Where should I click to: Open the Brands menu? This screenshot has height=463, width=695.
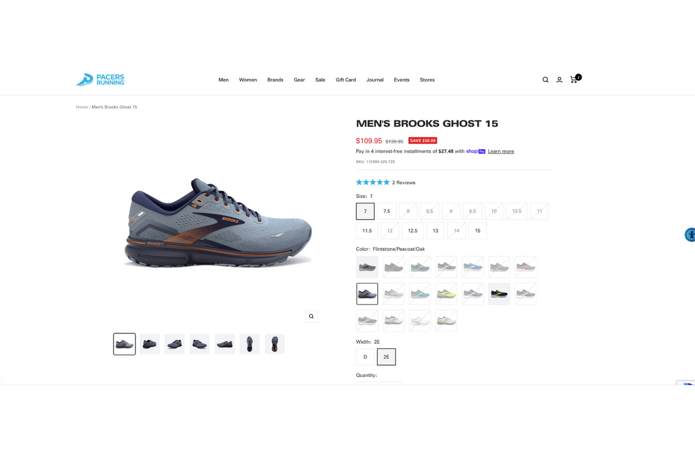[275, 80]
